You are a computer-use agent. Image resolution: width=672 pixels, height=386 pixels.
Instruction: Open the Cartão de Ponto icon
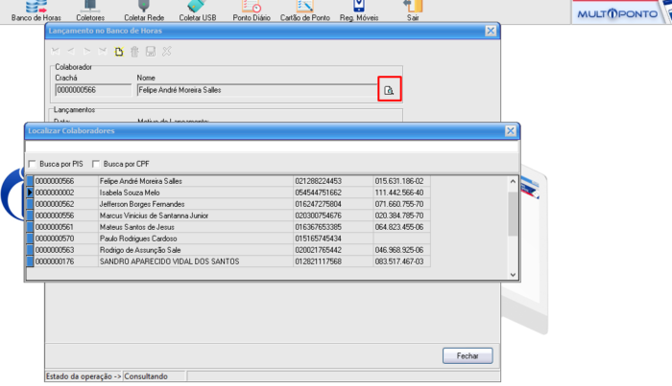(x=304, y=11)
